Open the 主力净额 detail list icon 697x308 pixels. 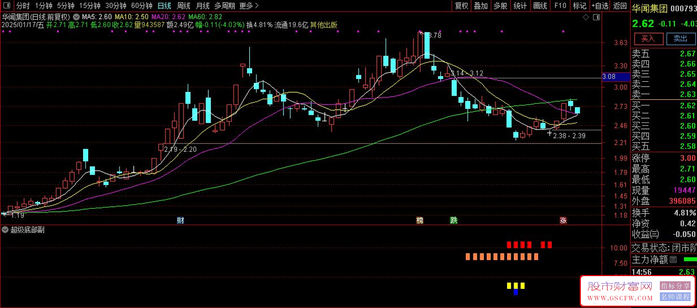coord(674,259)
